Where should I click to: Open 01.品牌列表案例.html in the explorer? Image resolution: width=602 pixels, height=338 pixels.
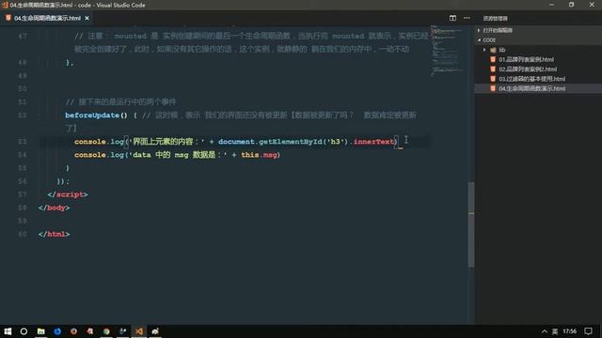coord(526,59)
